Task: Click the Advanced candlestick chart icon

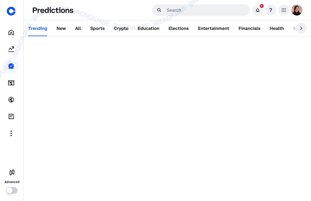Action: tap(12, 172)
